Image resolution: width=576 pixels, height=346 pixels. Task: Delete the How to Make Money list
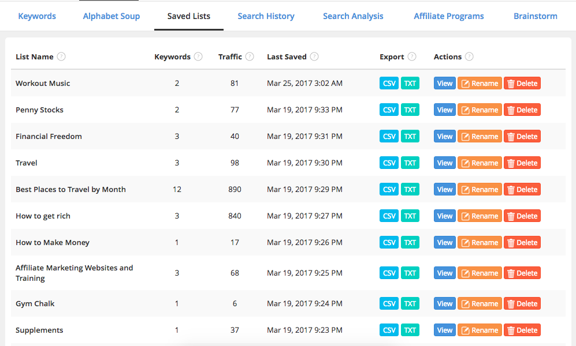click(522, 242)
